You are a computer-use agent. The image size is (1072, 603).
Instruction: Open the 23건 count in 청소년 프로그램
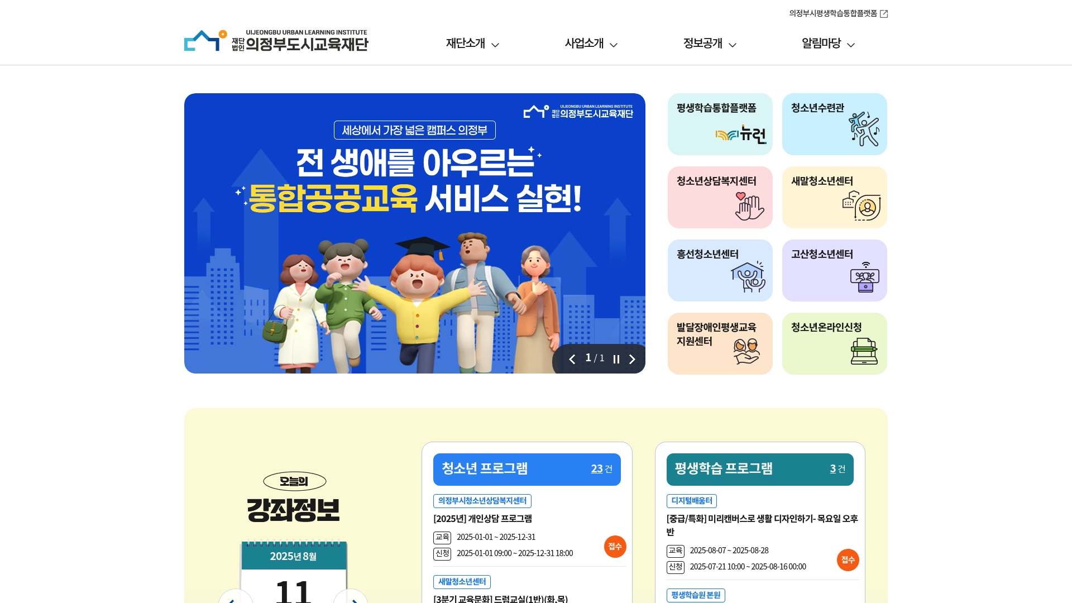(601, 469)
